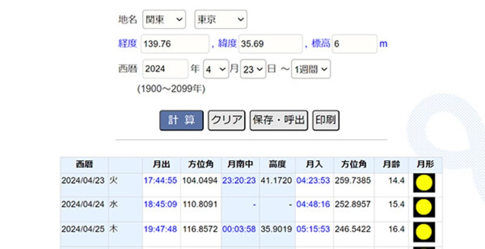Click the moon phase icon for 2024/04/24
This screenshot has width=485, height=249.
(424, 207)
